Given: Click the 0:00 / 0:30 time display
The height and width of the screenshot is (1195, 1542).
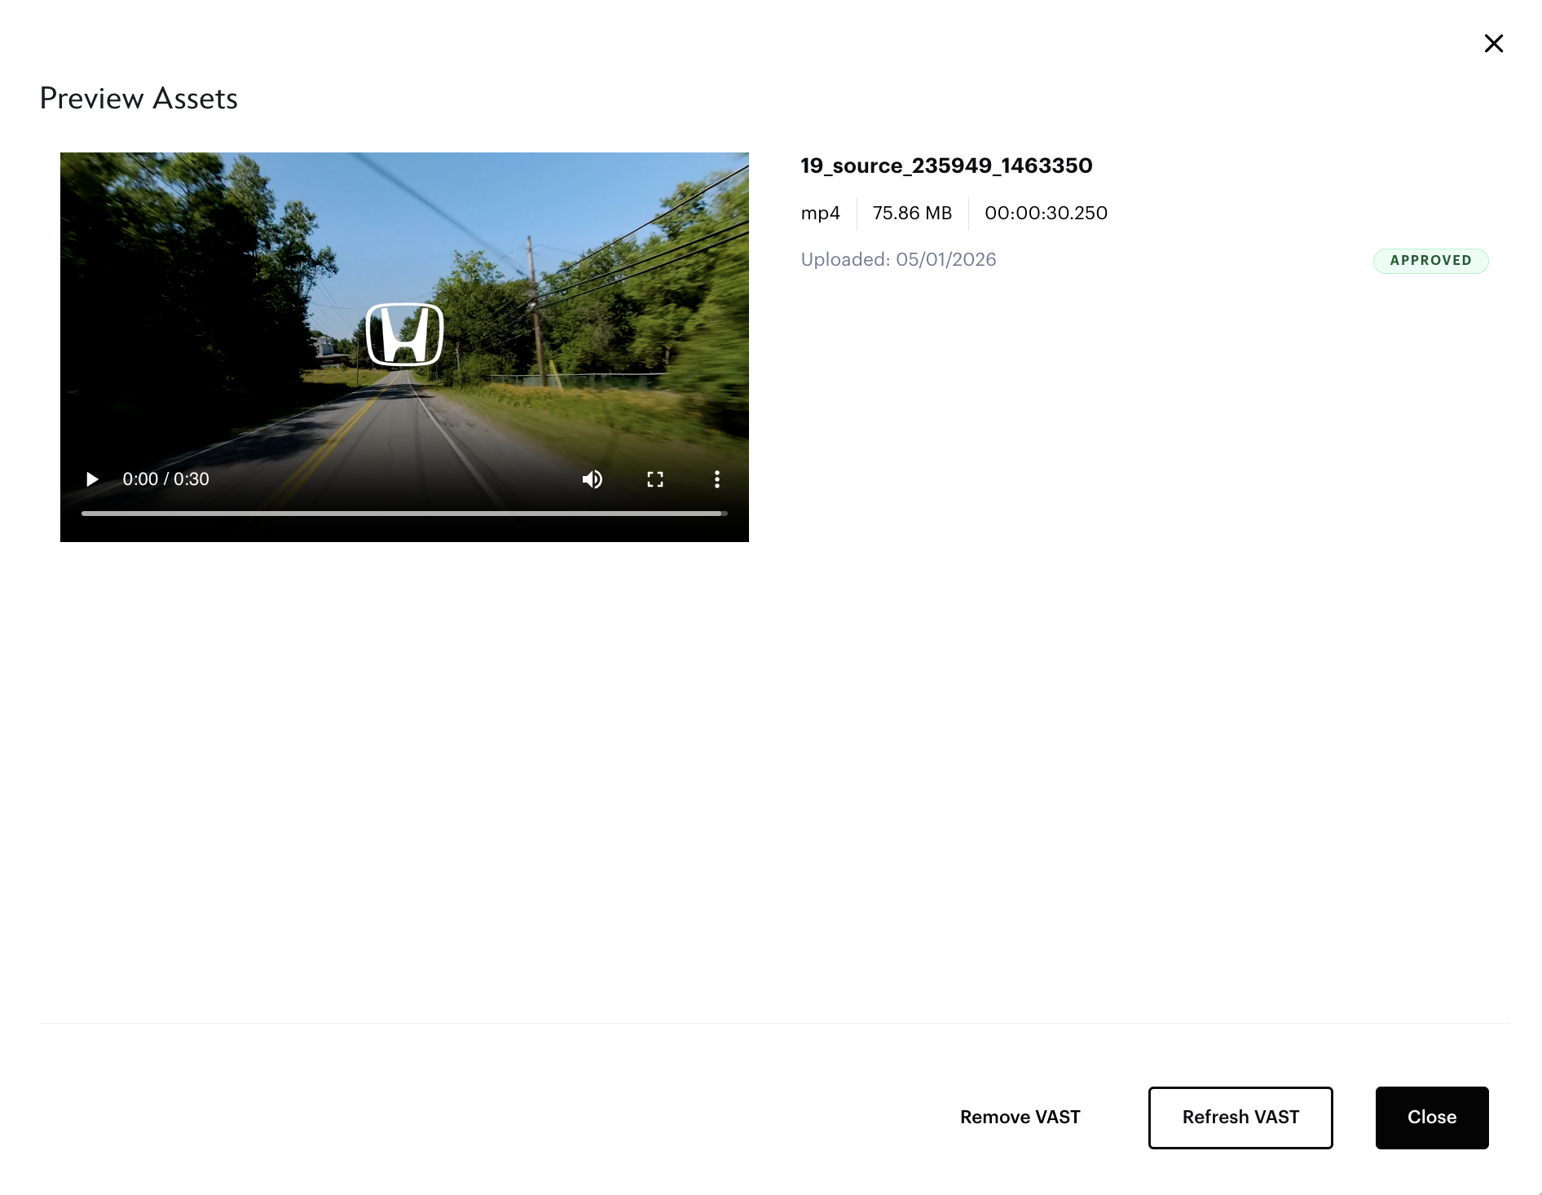Looking at the screenshot, I should click(x=166, y=479).
